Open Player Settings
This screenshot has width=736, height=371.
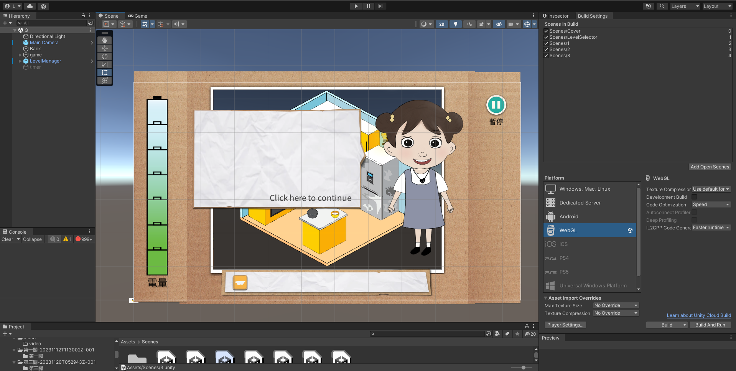click(565, 325)
